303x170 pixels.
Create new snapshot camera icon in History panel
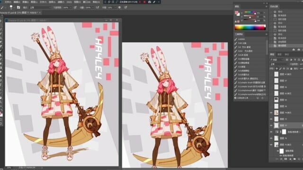click(299, 50)
